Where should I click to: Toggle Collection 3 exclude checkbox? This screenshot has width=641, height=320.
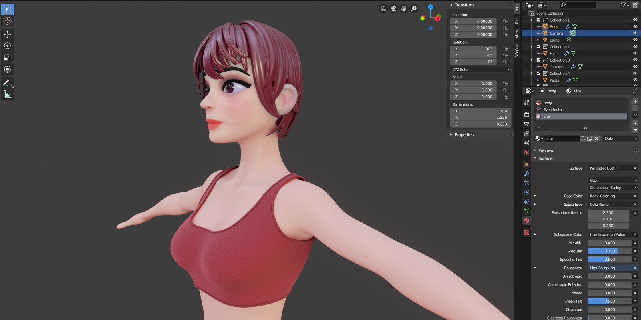click(538, 60)
